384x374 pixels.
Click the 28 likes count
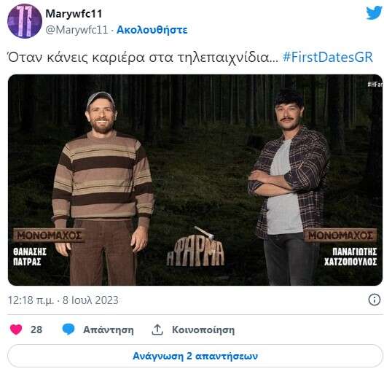click(36, 330)
